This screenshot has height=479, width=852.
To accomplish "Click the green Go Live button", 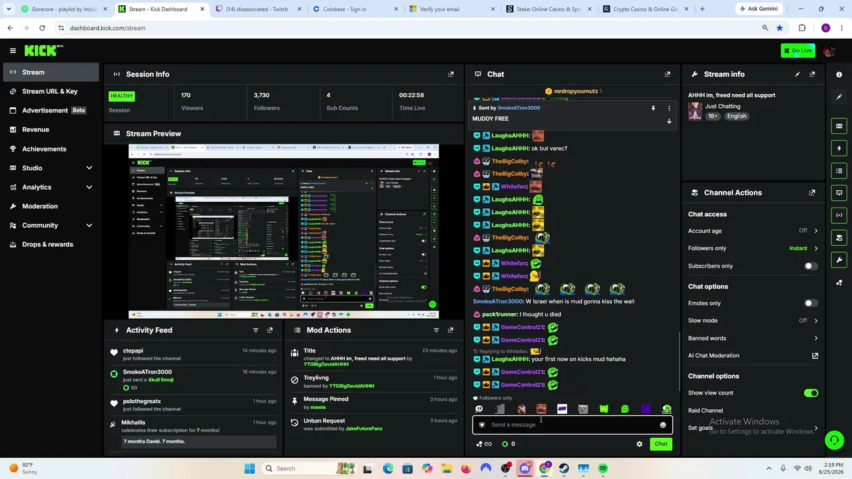I will click(x=798, y=51).
